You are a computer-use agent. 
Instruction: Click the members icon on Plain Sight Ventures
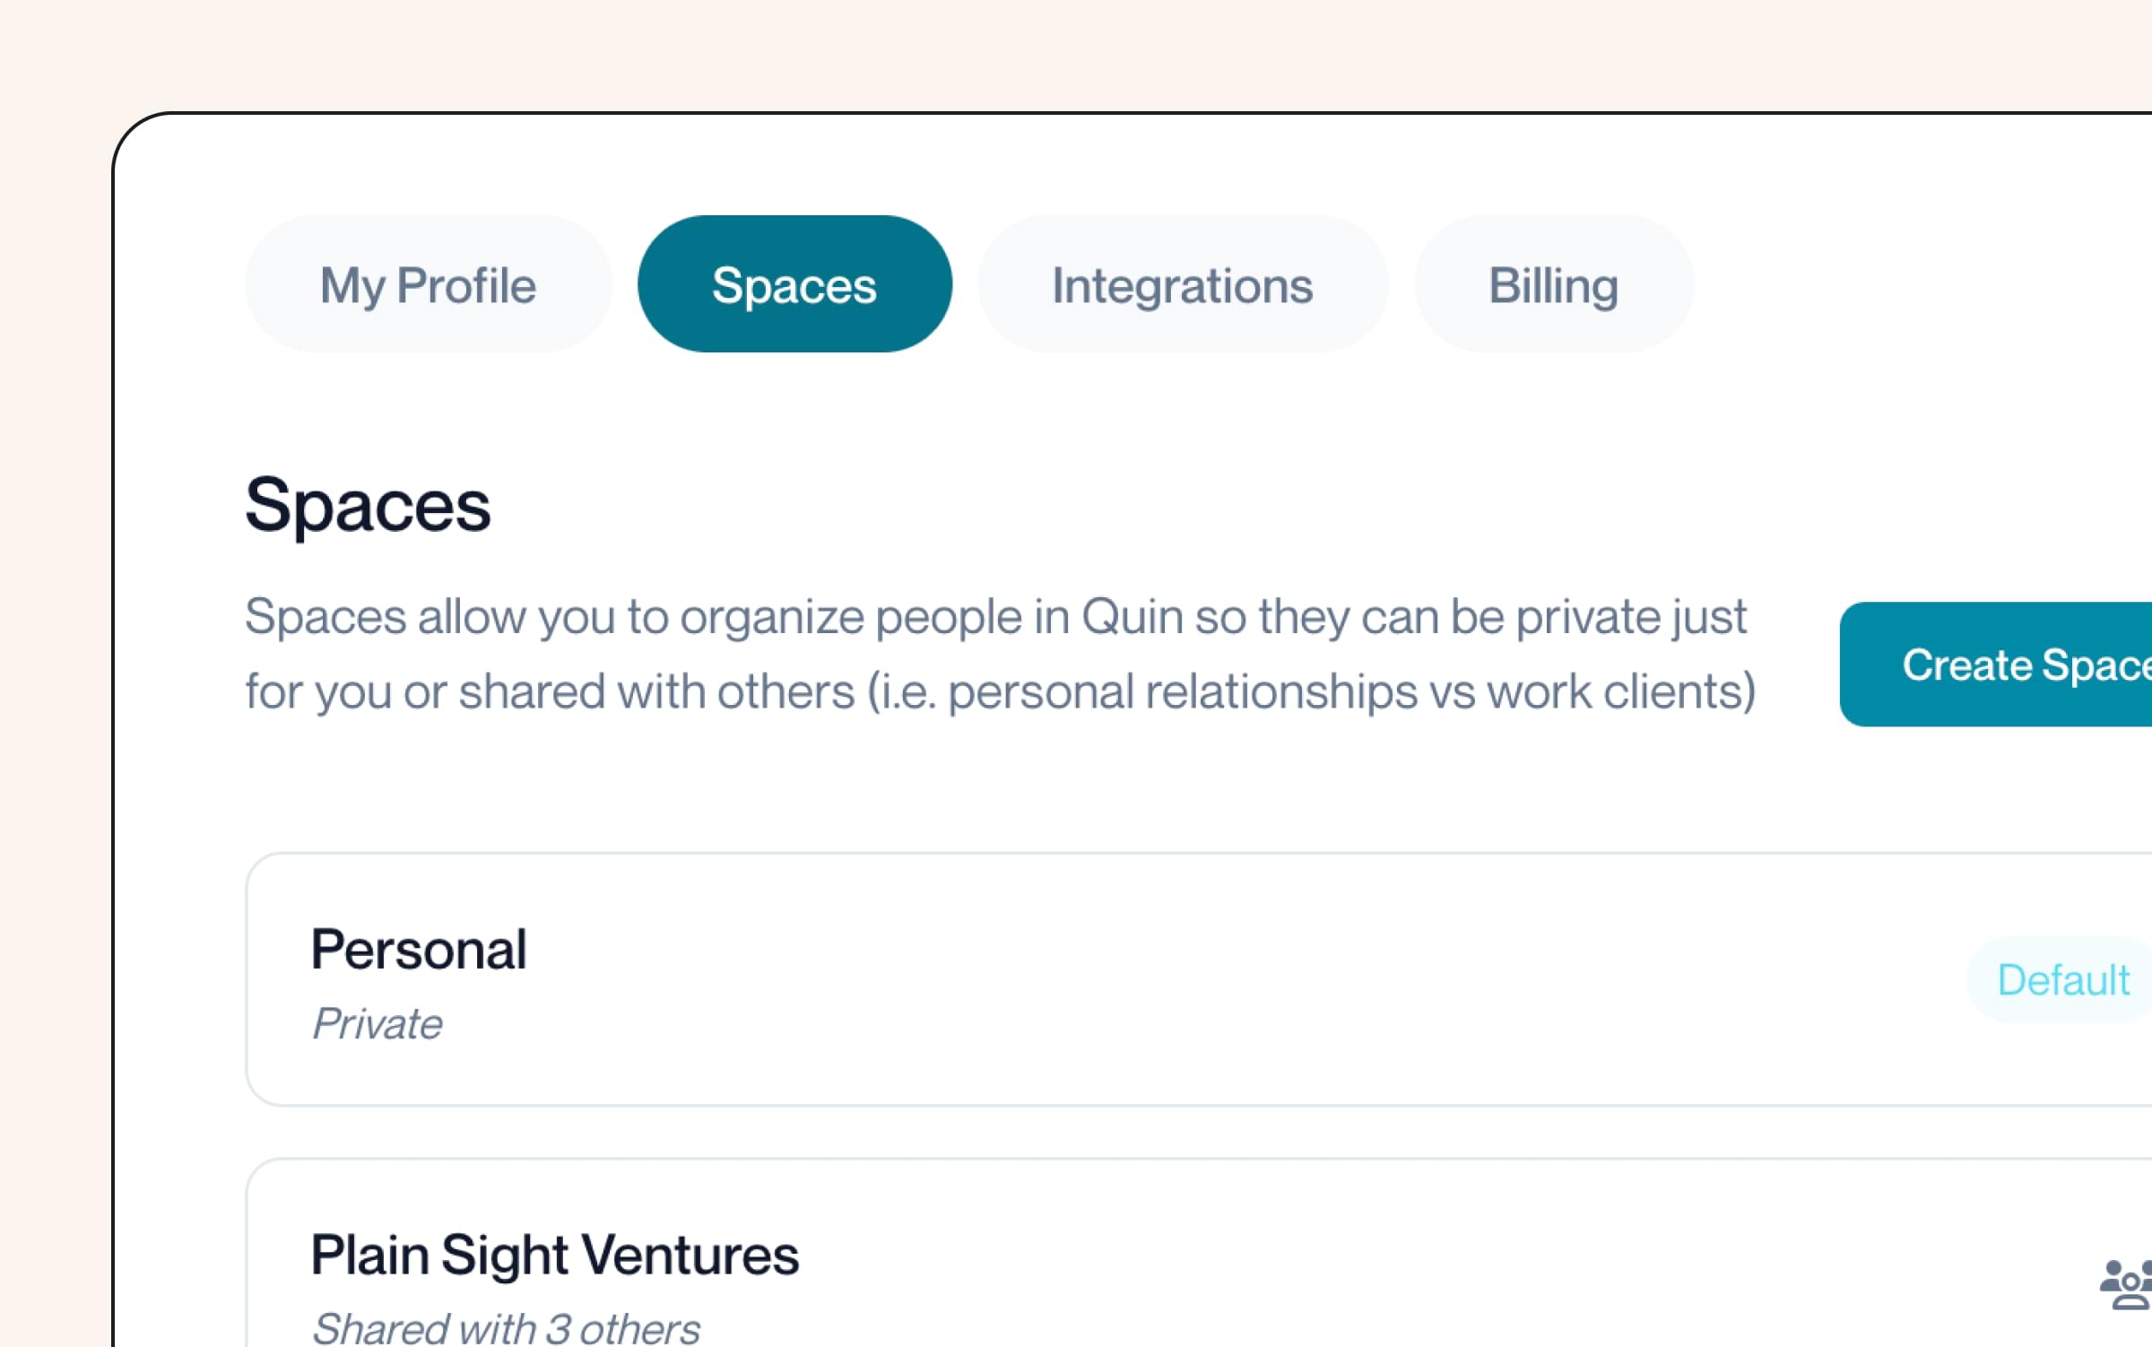click(2127, 1284)
